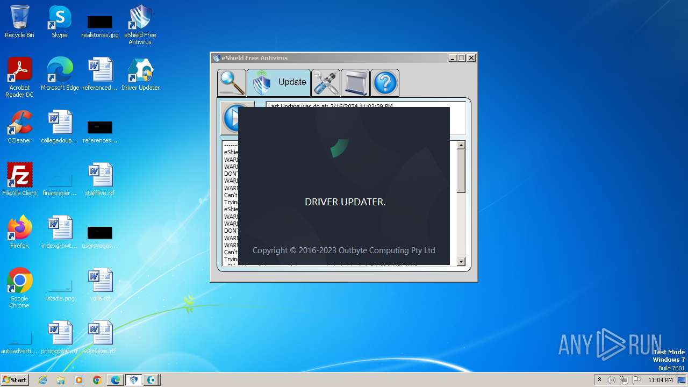Click DRIVER UPDATER splash title
Image resolution: width=688 pixels, height=387 pixels.
345,202
